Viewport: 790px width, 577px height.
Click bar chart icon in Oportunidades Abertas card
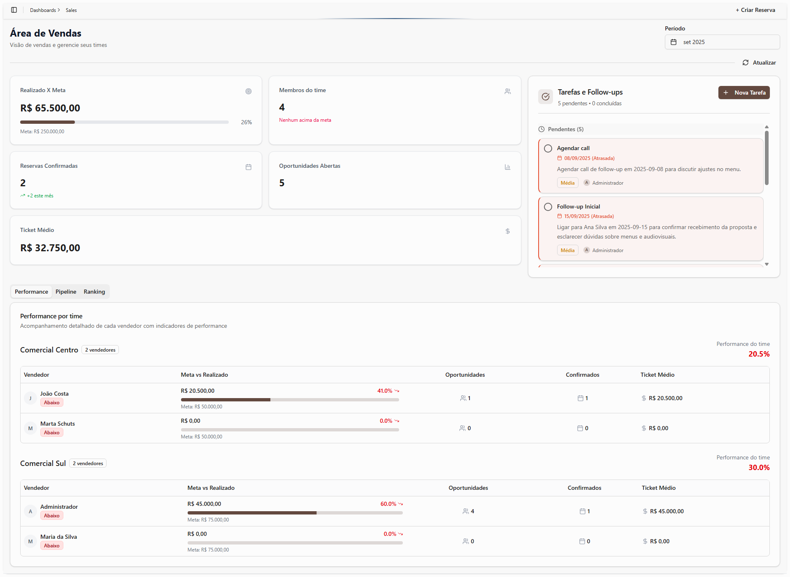click(x=507, y=167)
